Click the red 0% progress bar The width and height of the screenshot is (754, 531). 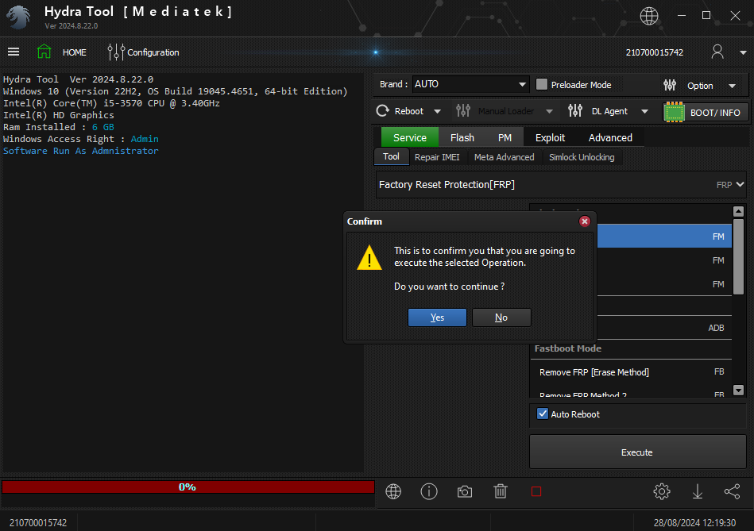(x=188, y=487)
